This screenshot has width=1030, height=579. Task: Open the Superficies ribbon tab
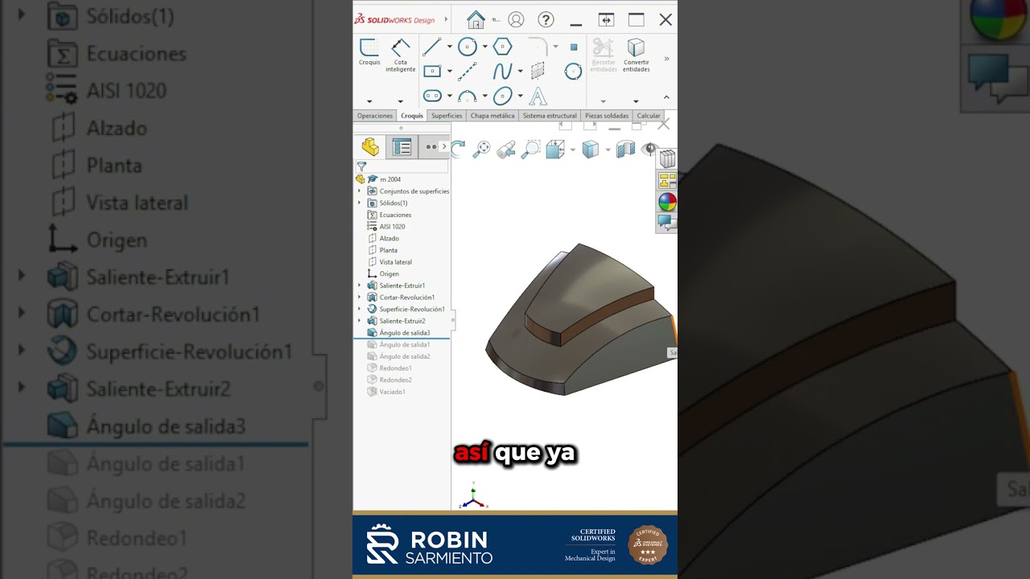447,116
